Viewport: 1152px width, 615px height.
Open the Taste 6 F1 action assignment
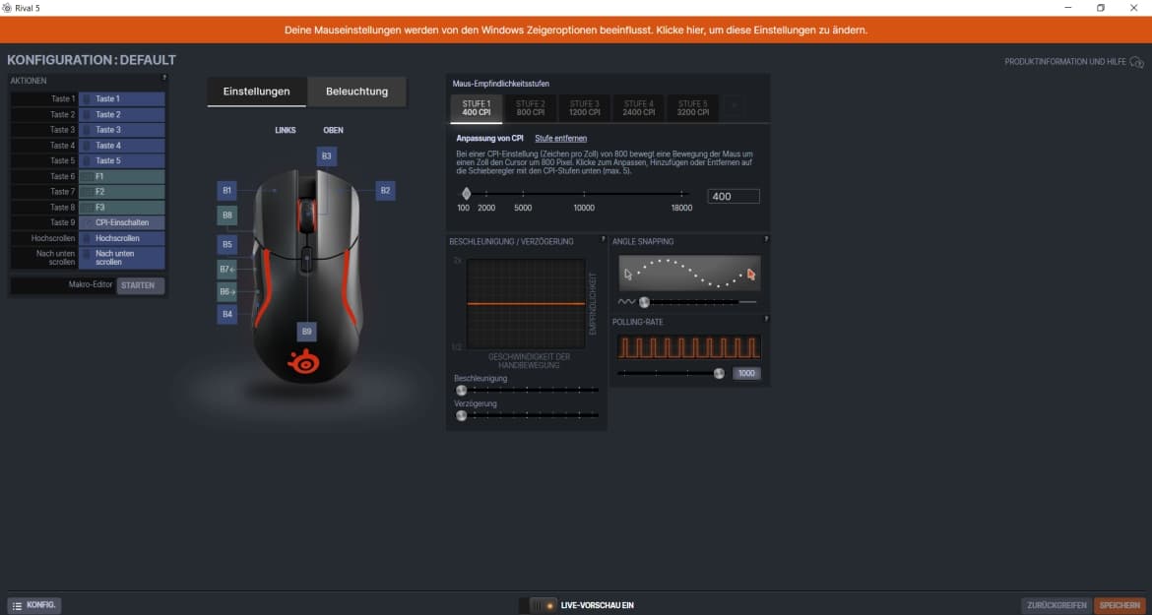pos(121,176)
